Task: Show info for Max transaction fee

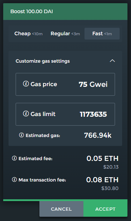Action: click(14, 180)
